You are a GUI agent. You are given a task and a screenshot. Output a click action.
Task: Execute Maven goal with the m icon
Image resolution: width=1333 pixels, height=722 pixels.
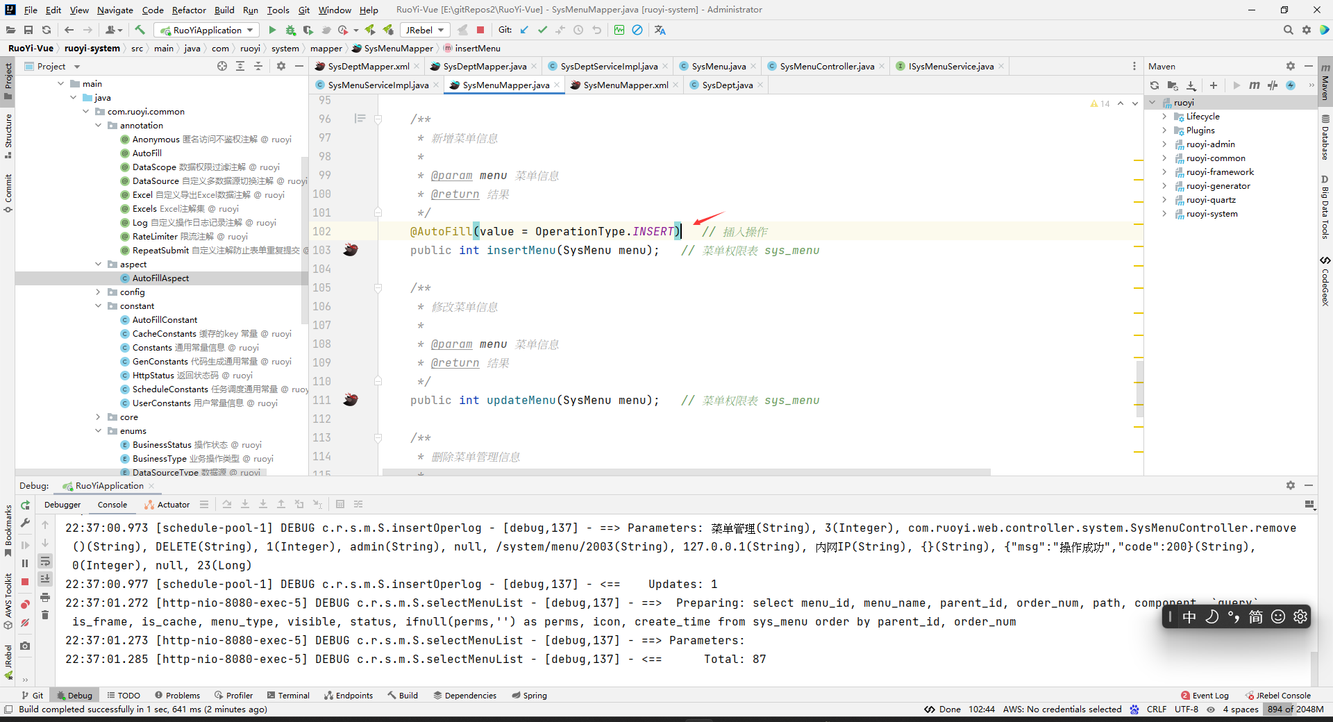coord(1254,85)
